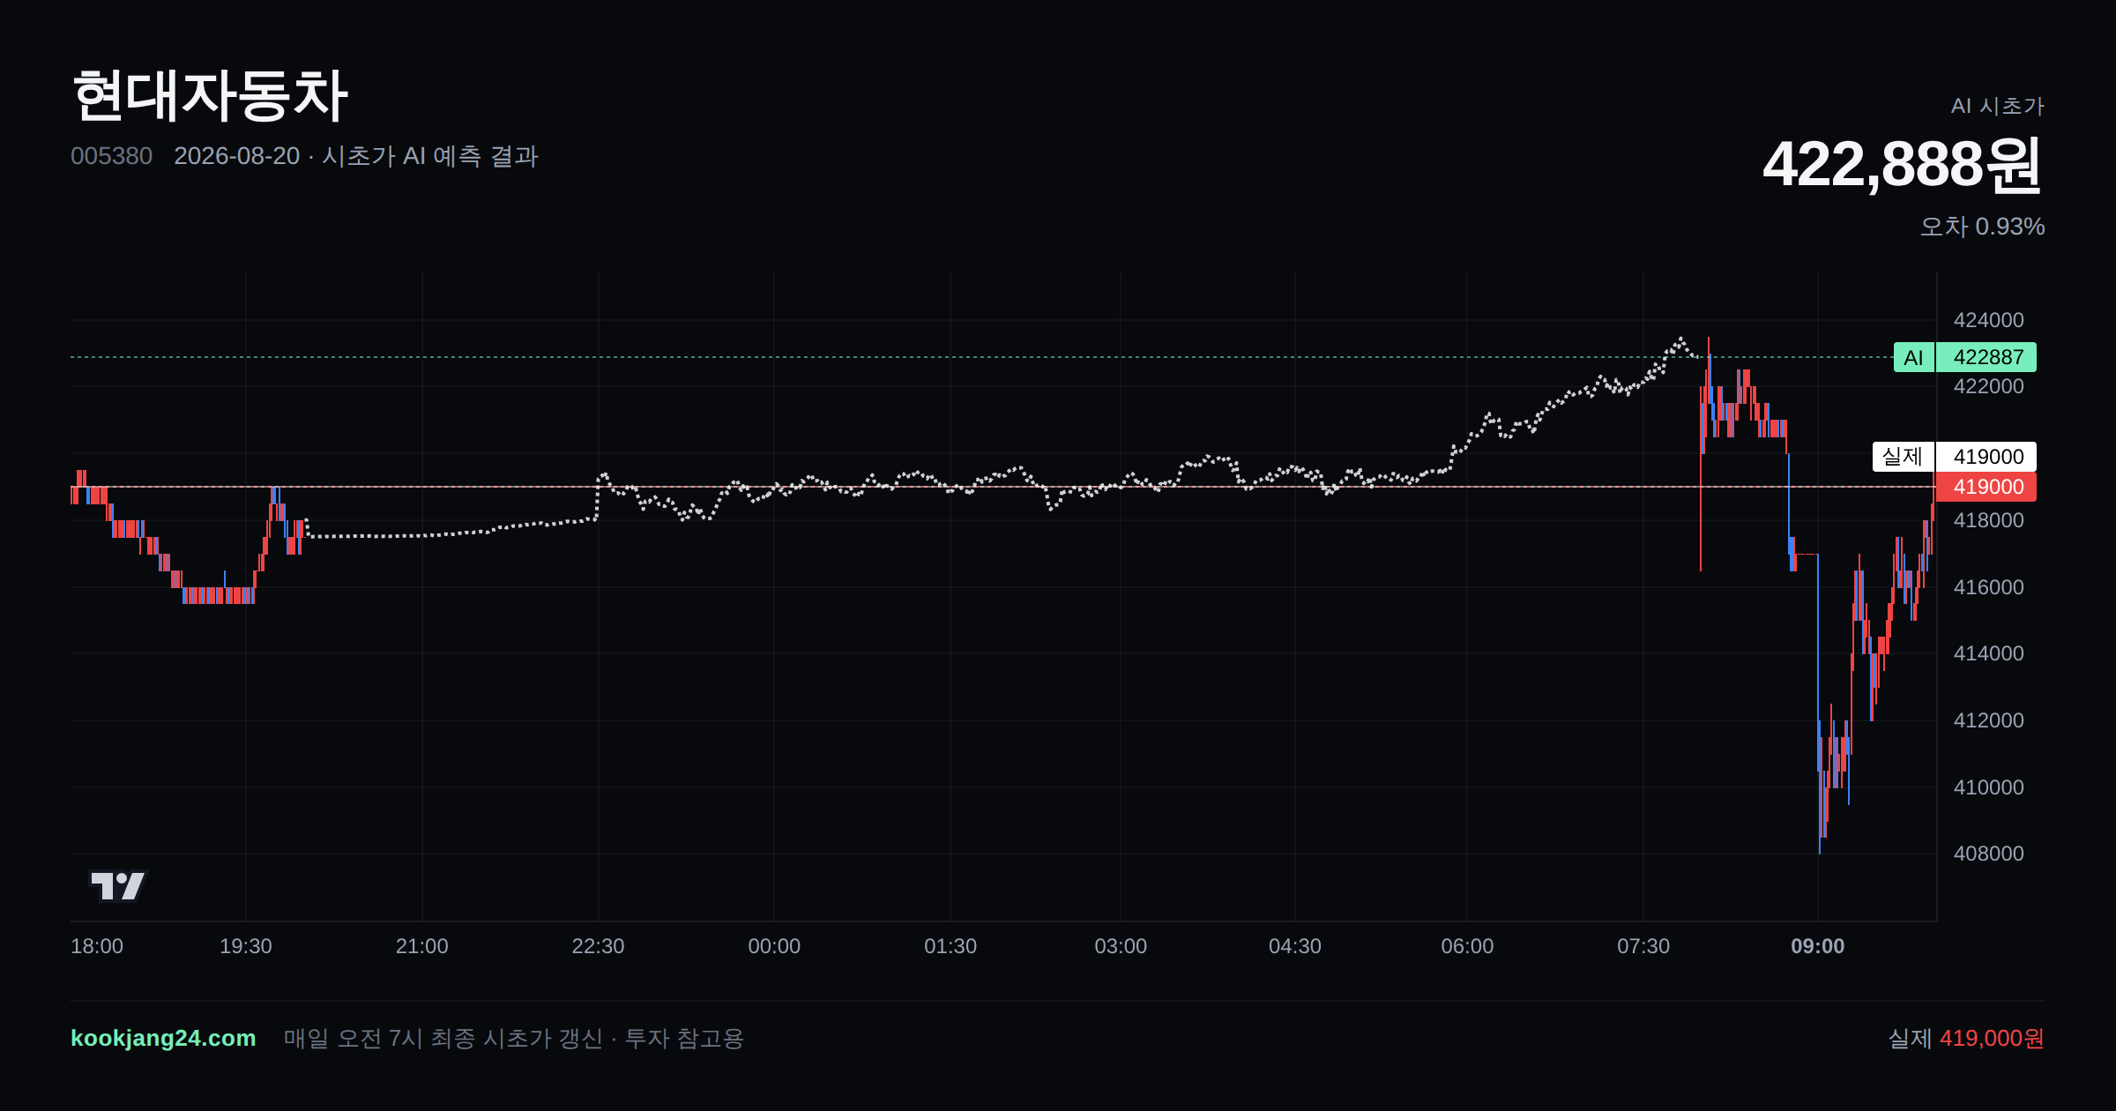Click the 21:00 time axis label
Screen dimensions: 2116x1111
point(422,946)
